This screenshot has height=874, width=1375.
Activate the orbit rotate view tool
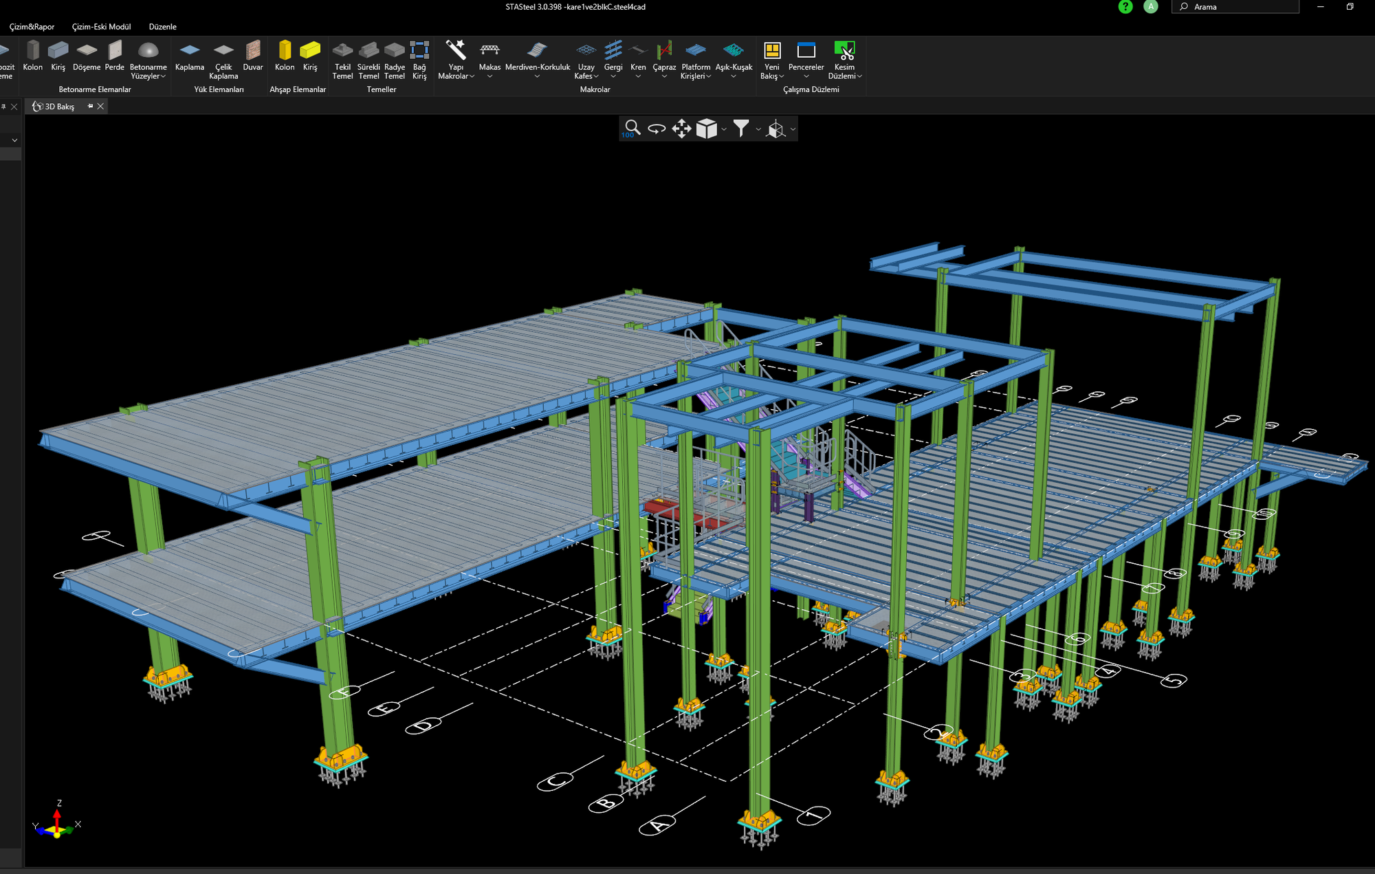coord(657,129)
